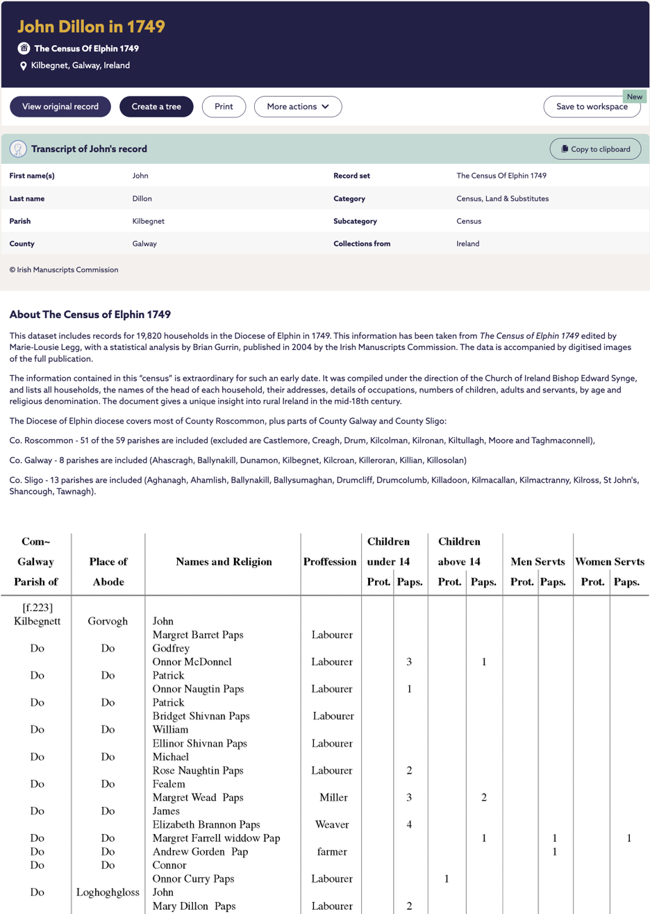Expand the More actions chevron
The width and height of the screenshot is (650, 914).
pos(326,107)
